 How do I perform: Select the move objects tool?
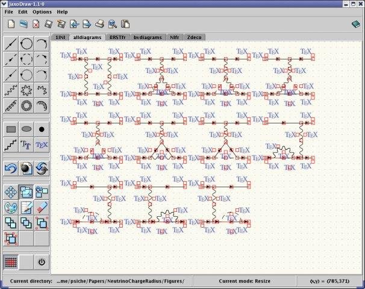coord(11,191)
